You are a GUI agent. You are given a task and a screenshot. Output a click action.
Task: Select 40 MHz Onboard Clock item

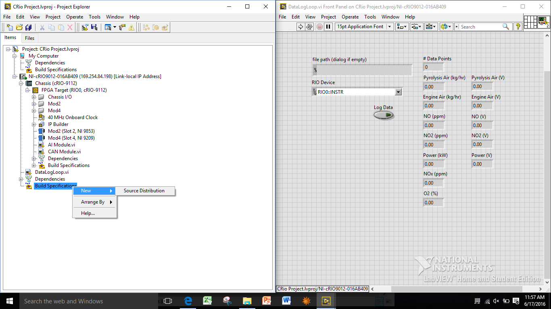(x=73, y=117)
